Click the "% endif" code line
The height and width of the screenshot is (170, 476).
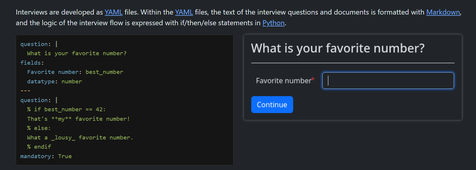pyautogui.click(x=39, y=147)
